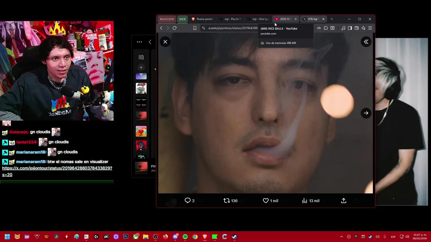This screenshot has height=242, width=431.
Task: Open Windows Start menu
Action: [x=7, y=237]
